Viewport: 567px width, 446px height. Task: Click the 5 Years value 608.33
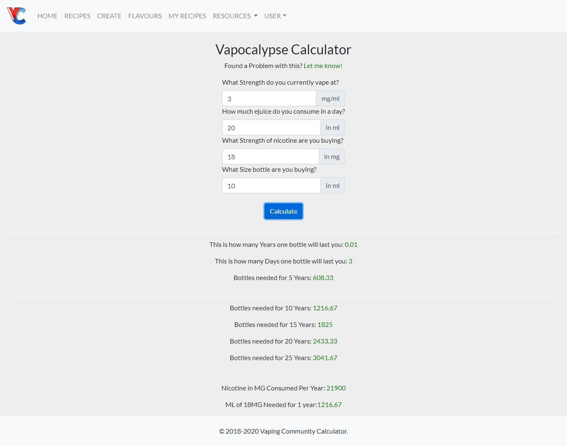[x=323, y=278]
